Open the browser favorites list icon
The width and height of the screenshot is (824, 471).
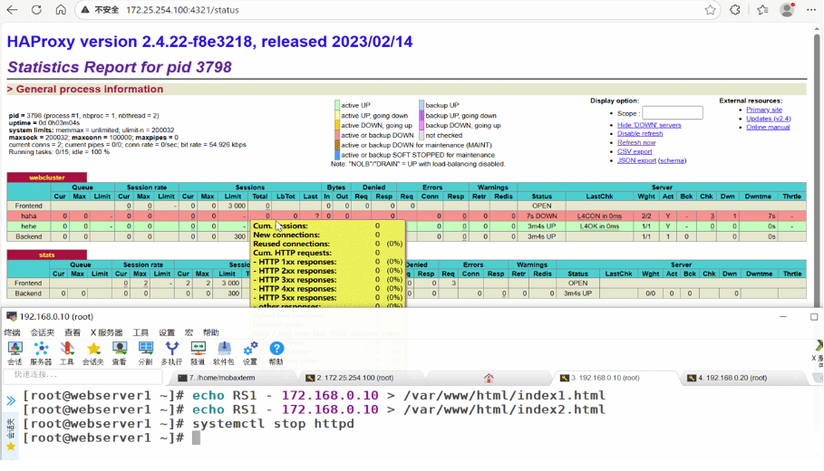(x=762, y=10)
